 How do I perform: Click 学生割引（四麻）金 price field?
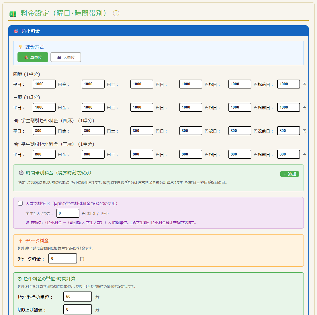pyautogui.click(x=93, y=131)
